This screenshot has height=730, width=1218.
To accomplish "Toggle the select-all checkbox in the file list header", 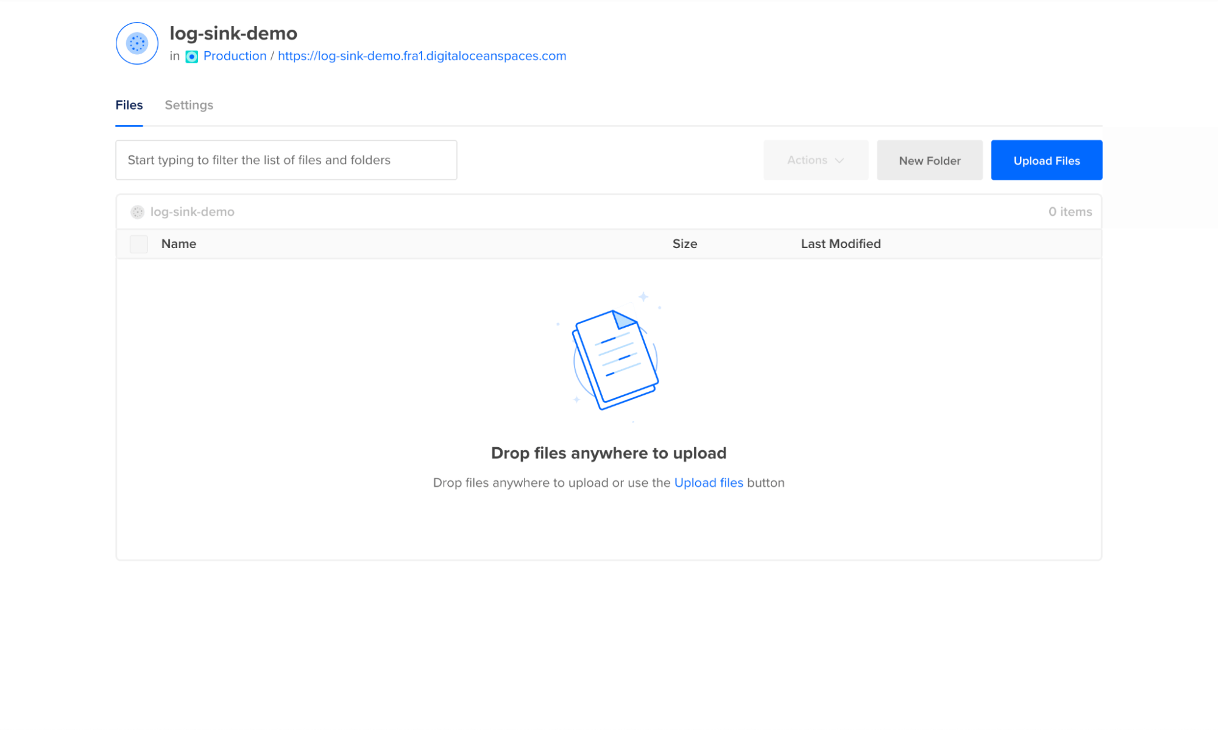I will (138, 243).
